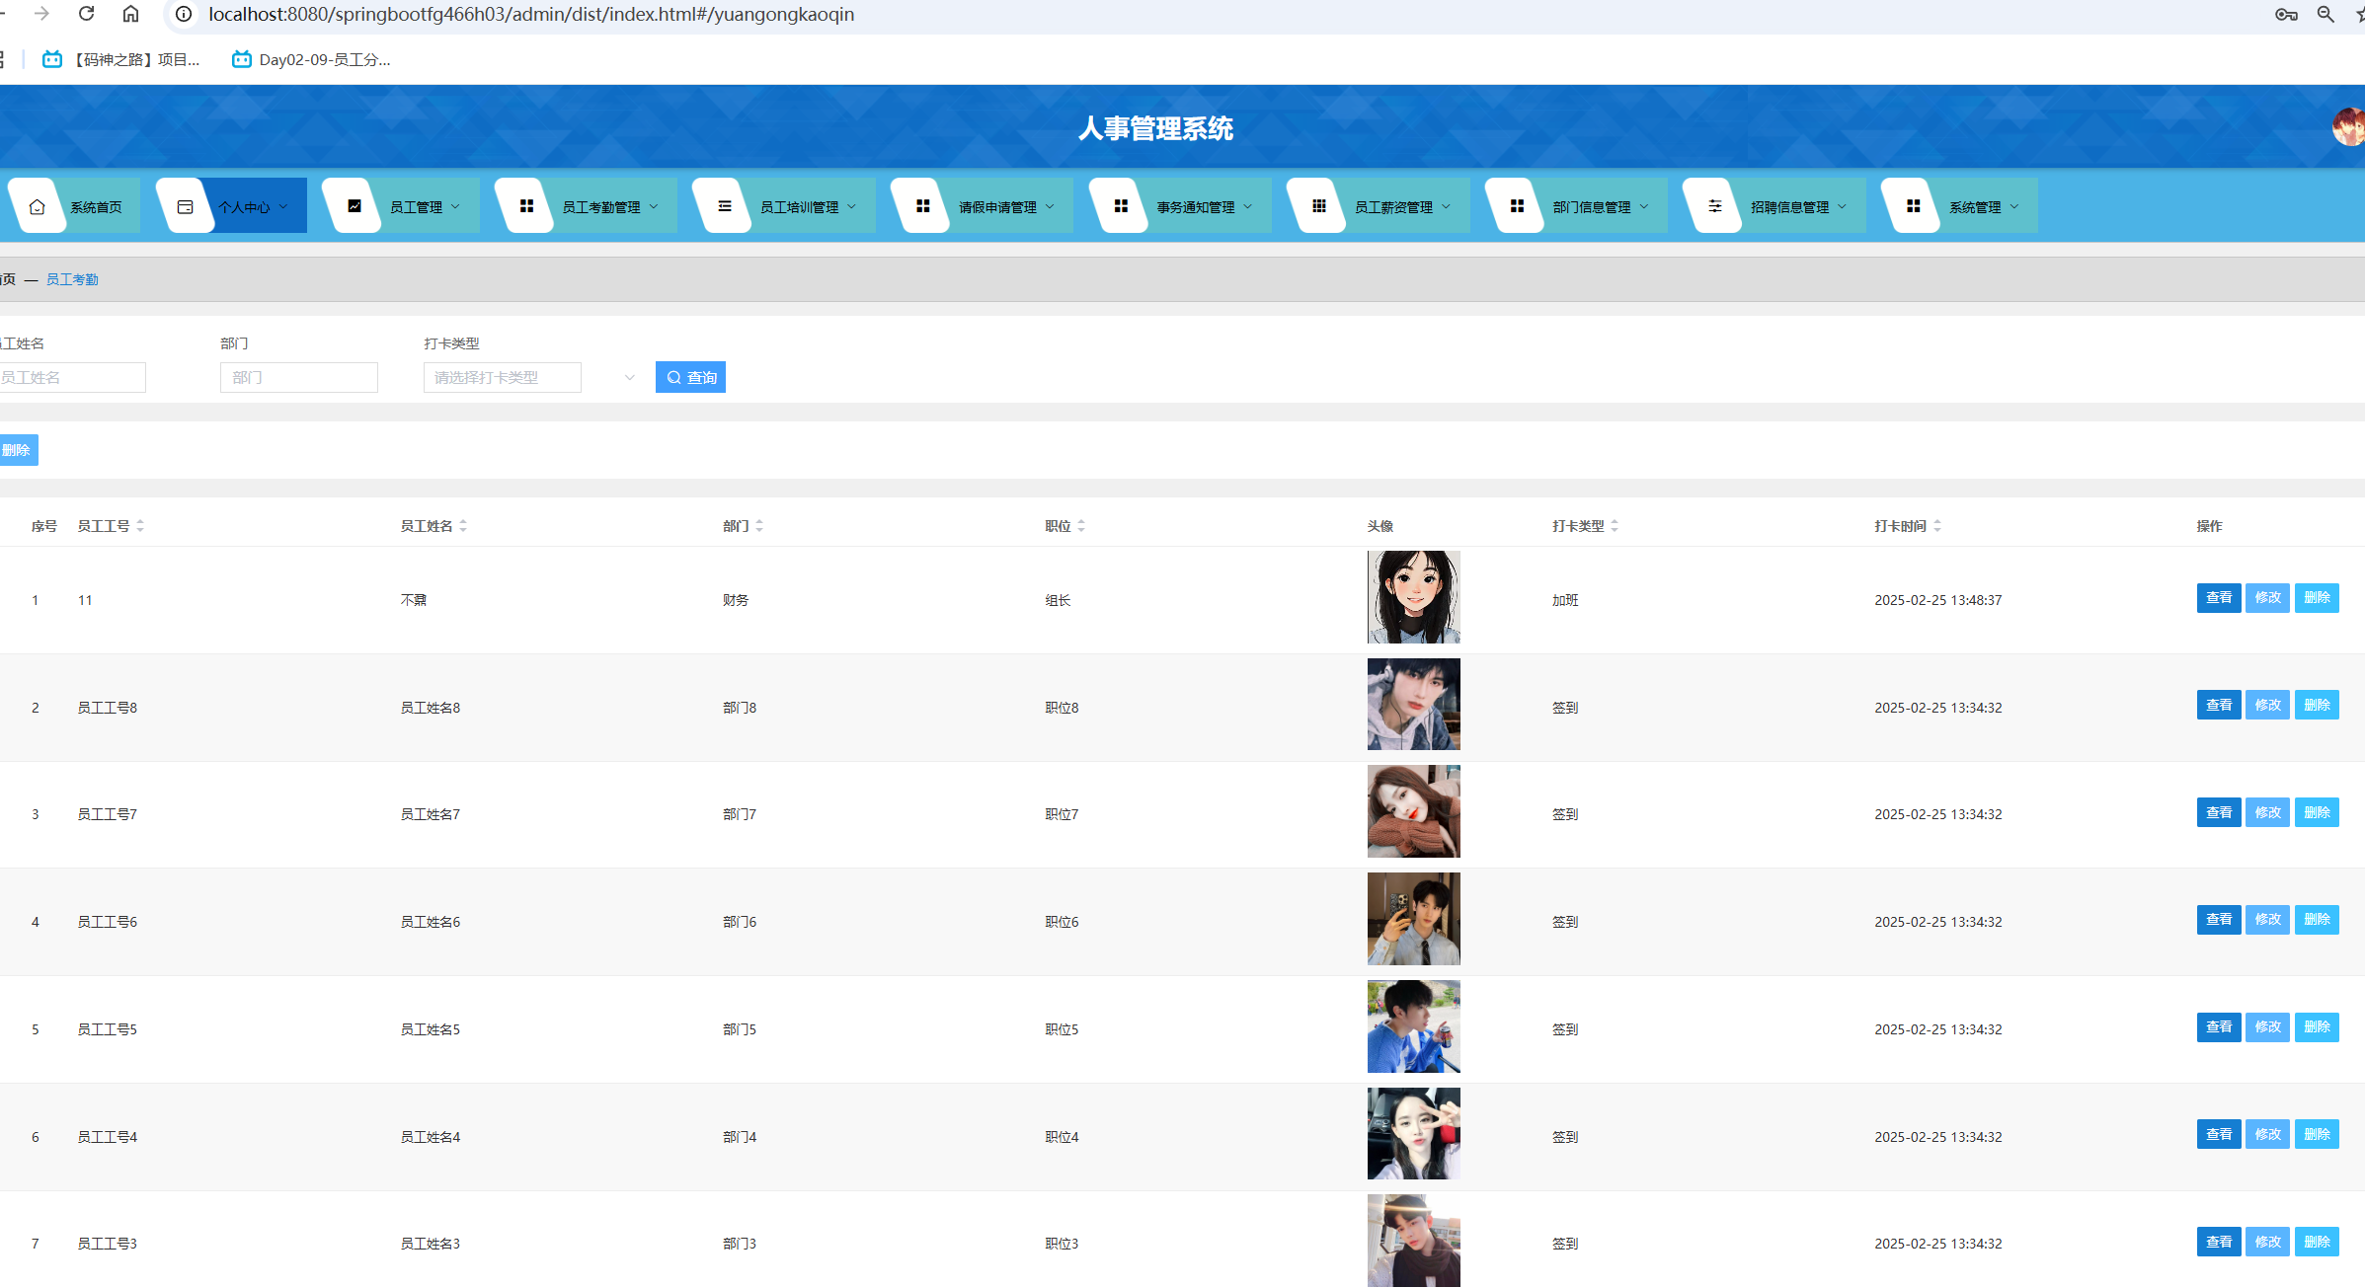Click the user avatar in header
2365x1288 pixels.
[2348, 126]
